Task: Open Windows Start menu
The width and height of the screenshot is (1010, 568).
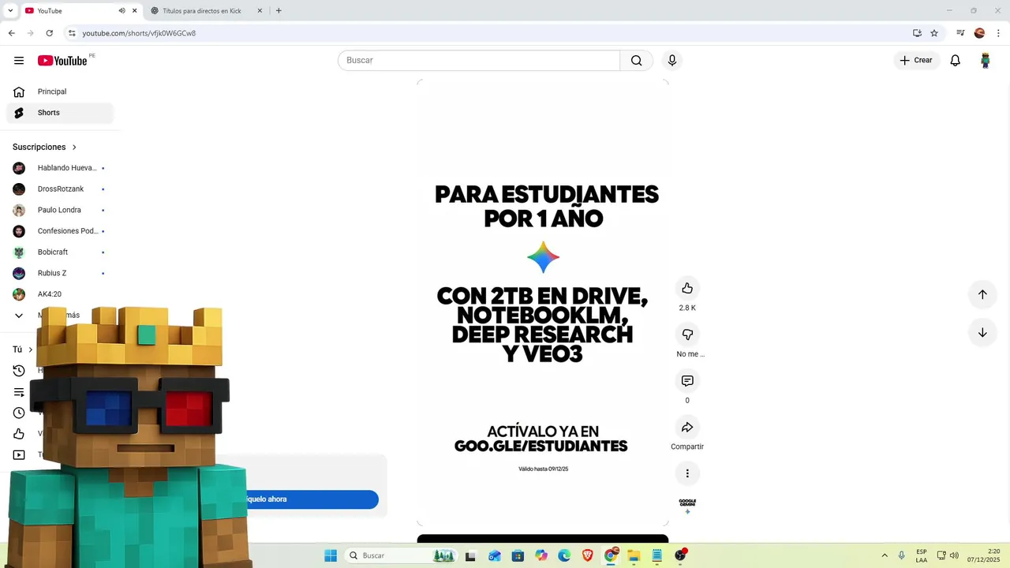Action: tap(331, 556)
